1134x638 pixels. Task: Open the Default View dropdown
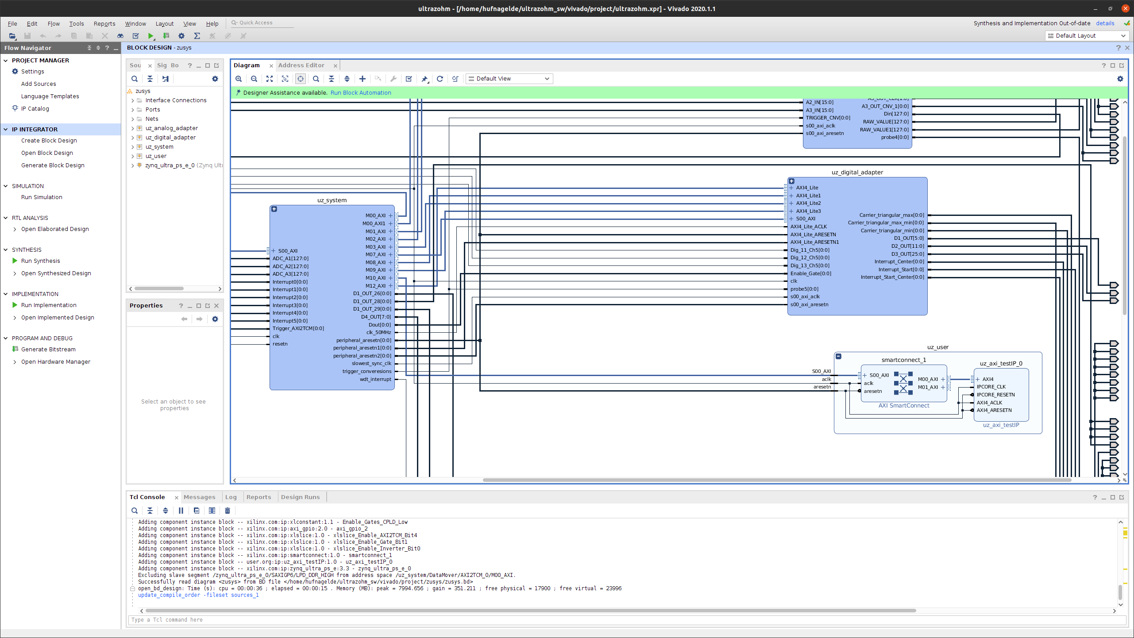pyautogui.click(x=509, y=79)
